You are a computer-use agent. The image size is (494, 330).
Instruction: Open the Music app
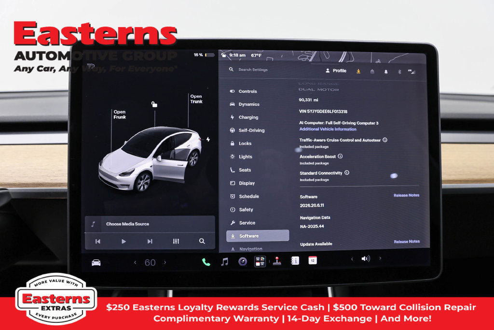[x=224, y=261]
